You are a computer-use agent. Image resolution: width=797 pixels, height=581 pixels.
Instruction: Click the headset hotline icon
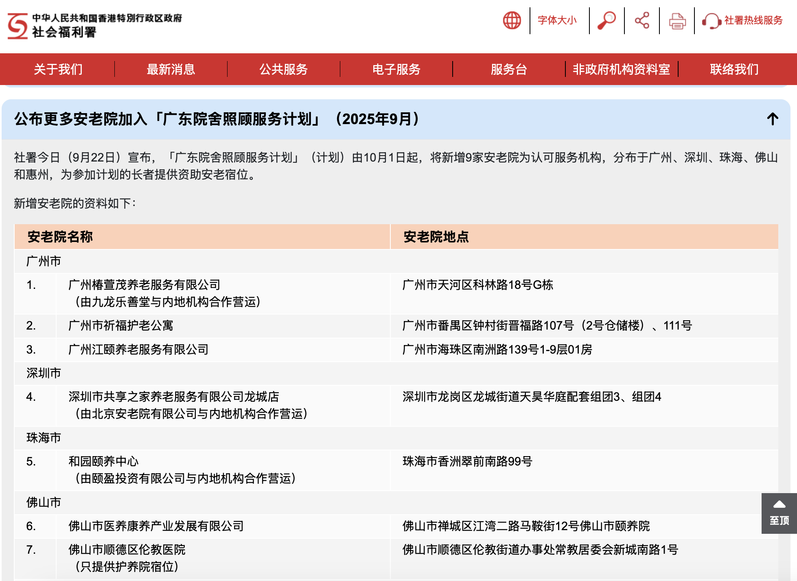[x=711, y=21]
